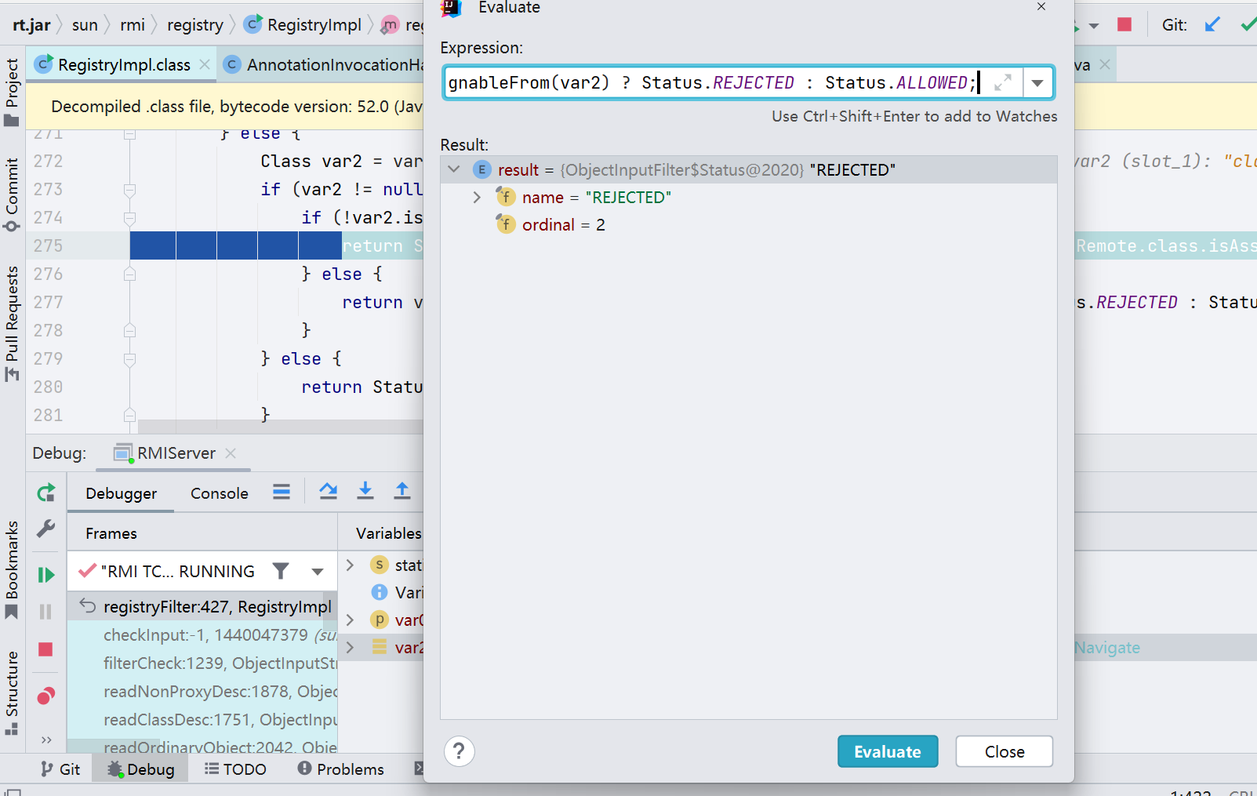Switch to the Console tab
The height and width of the screenshot is (796, 1257).
[x=219, y=493]
